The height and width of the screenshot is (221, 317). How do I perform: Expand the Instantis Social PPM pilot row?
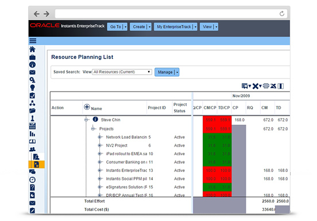pos(99,179)
